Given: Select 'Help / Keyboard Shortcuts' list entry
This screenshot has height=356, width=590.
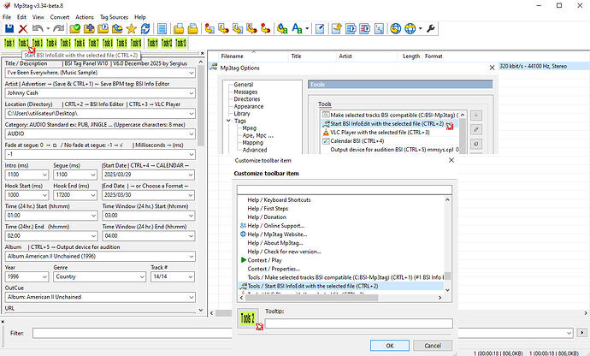Looking at the screenshot, I should pos(279,200).
